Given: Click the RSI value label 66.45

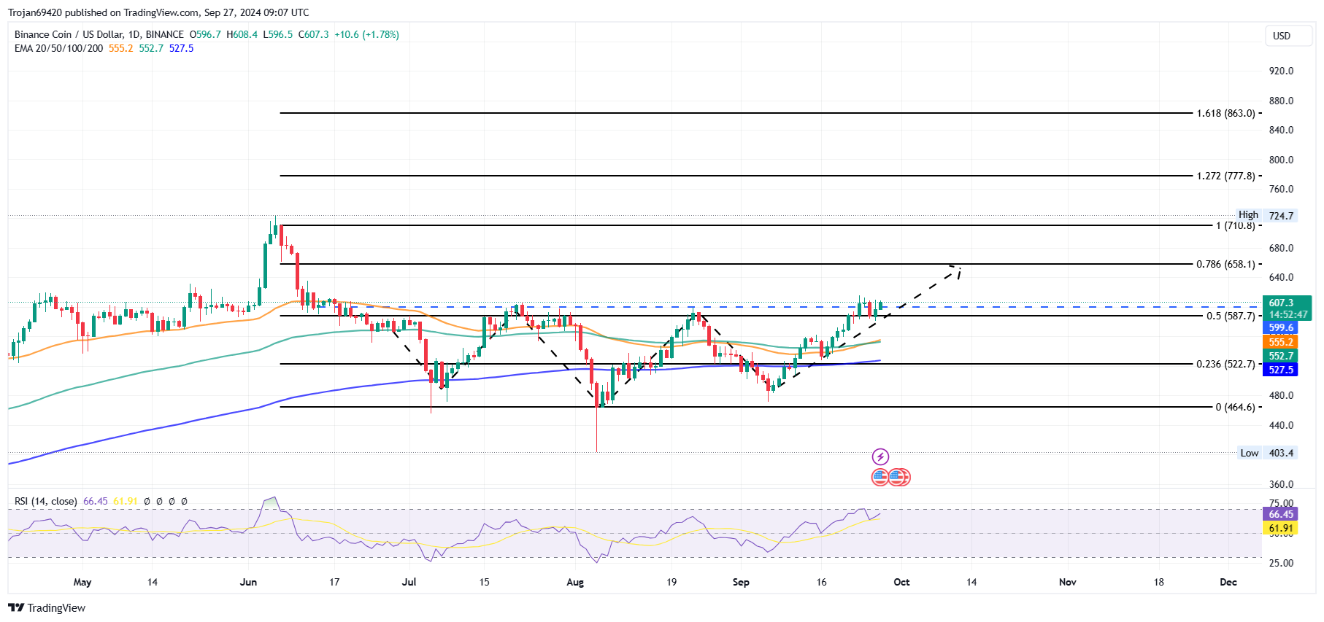Looking at the screenshot, I should [1281, 514].
